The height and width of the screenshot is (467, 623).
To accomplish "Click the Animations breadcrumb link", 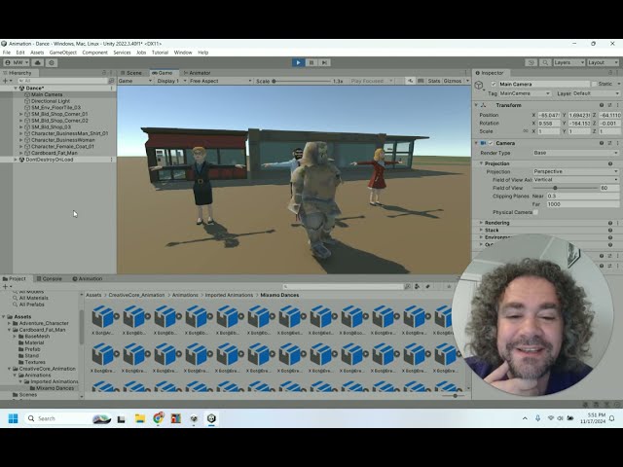I will (x=185, y=295).
